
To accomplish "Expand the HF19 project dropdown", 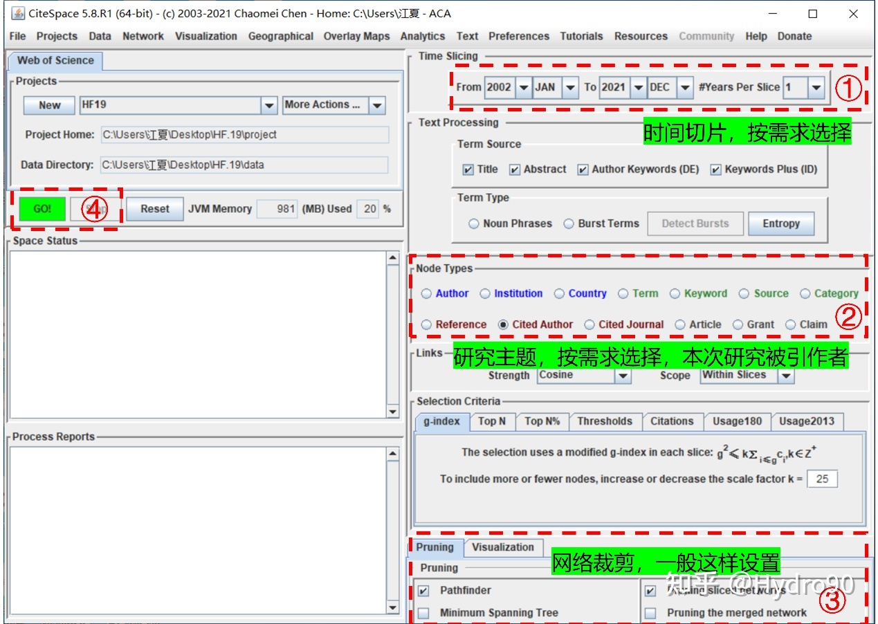I will 269,105.
